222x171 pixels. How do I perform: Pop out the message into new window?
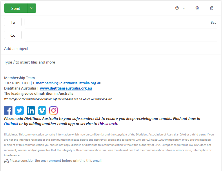[x=212, y=8]
